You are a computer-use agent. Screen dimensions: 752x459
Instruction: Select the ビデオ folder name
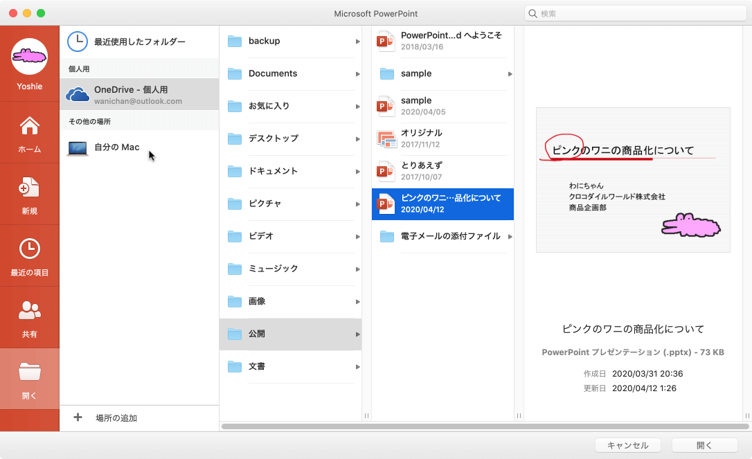[261, 236]
